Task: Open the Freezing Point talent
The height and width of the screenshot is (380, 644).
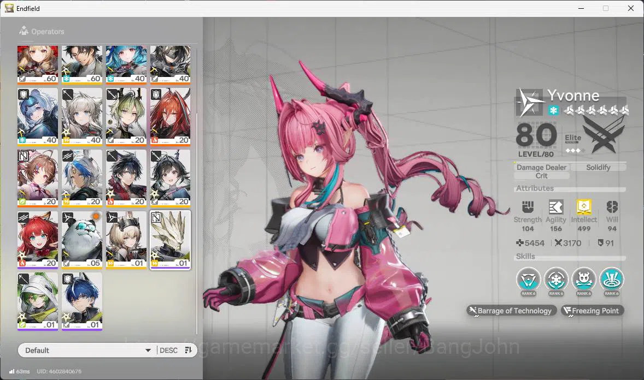Action: [592, 311]
